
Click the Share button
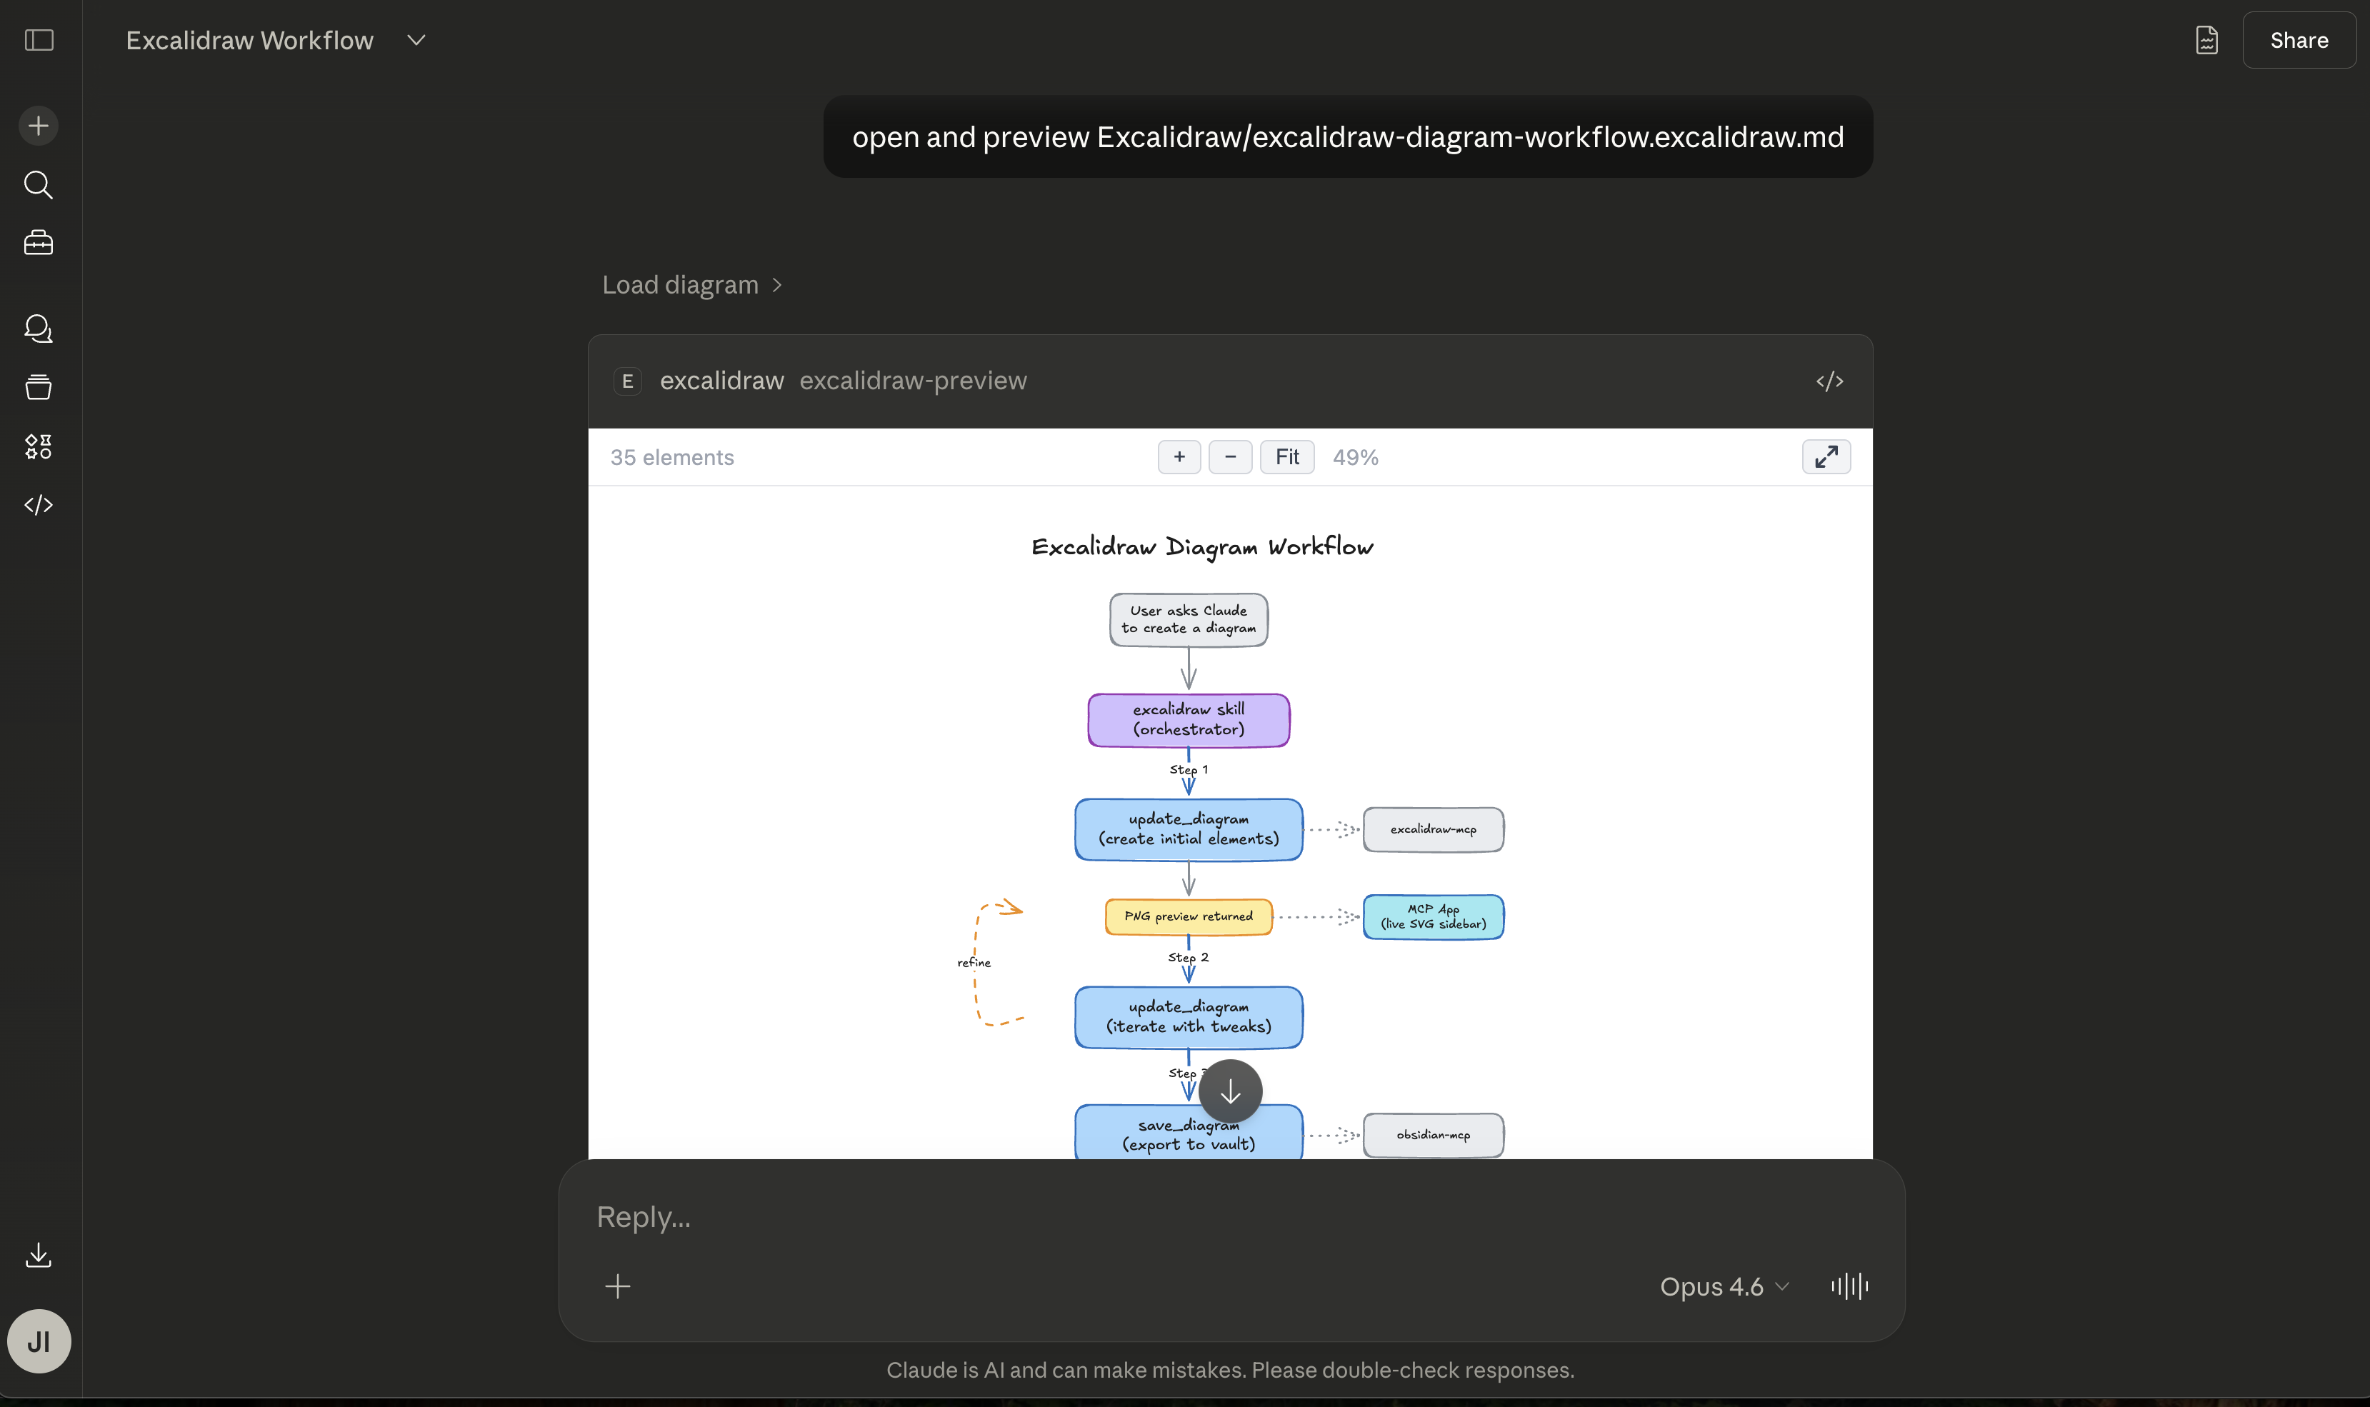click(x=2298, y=40)
